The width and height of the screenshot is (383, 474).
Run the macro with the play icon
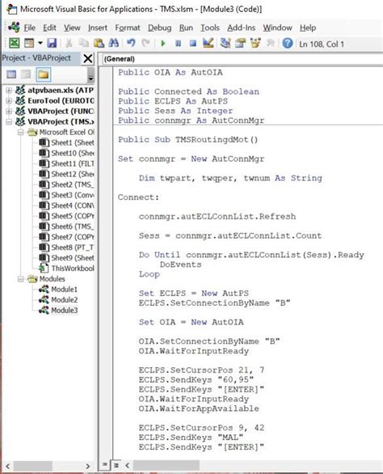[163, 44]
